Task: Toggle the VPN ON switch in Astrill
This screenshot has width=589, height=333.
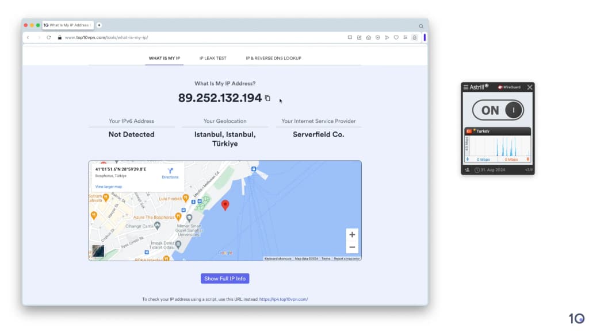Action: tap(497, 109)
